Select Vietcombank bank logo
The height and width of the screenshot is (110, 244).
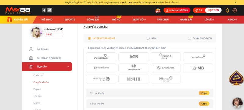click(101, 57)
